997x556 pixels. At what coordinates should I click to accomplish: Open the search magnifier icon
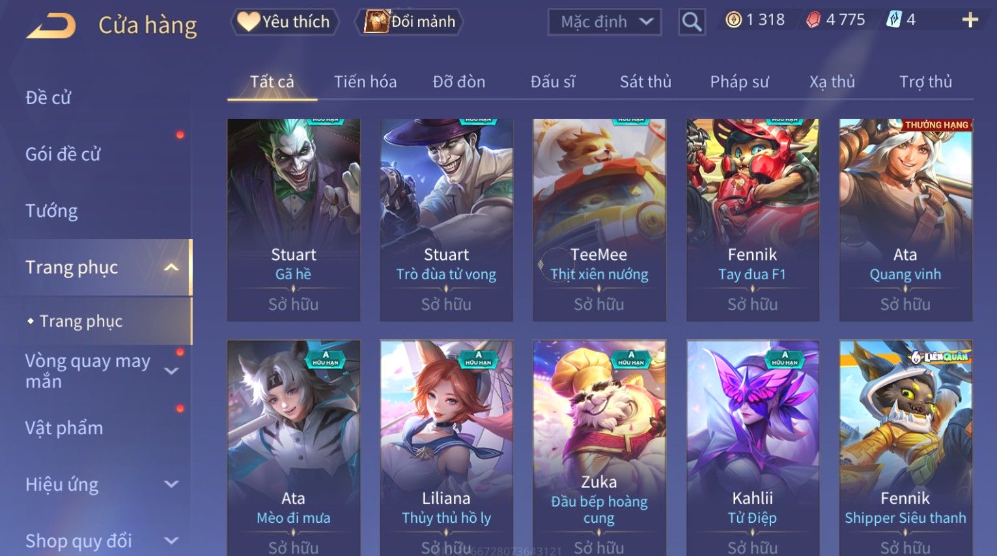click(x=692, y=21)
